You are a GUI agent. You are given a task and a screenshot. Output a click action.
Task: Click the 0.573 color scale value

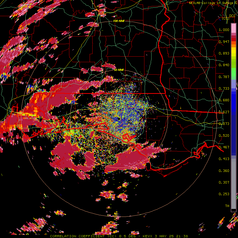224,124
